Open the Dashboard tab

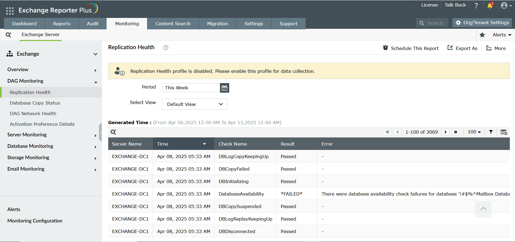(24, 24)
